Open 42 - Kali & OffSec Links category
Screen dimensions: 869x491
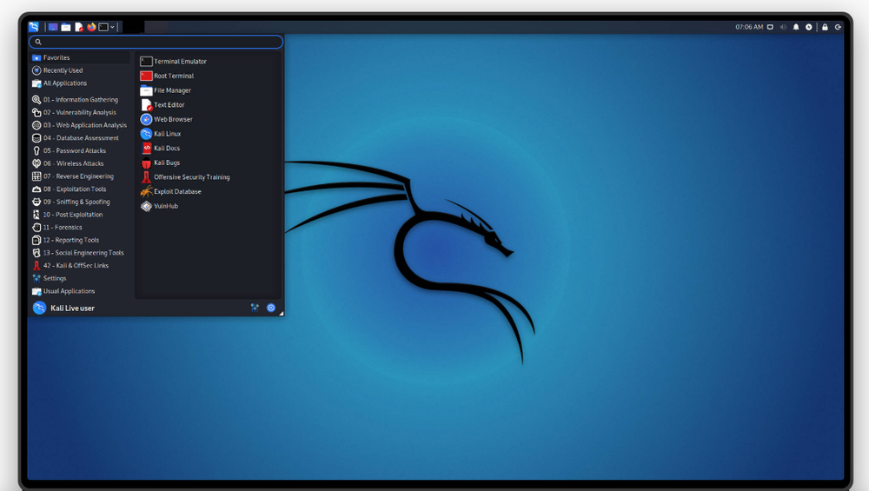[x=80, y=265]
